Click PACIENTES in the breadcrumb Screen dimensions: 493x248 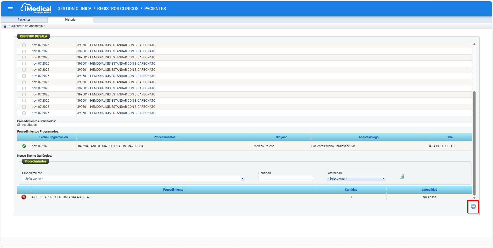pyautogui.click(x=155, y=9)
